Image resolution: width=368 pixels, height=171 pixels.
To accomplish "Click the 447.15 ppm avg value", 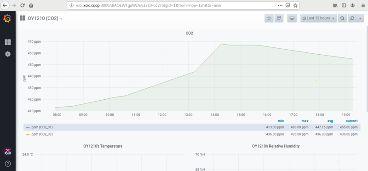I will [324, 127].
